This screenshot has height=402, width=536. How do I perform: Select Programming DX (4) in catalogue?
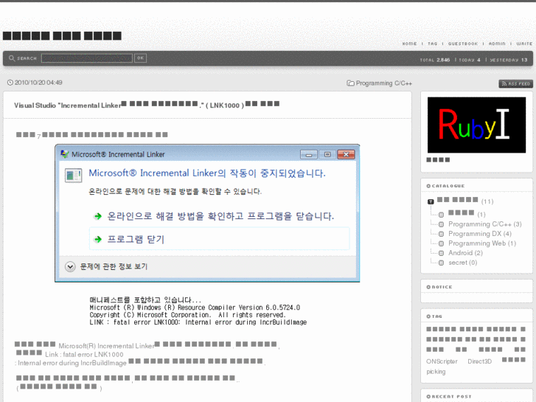tap(479, 234)
